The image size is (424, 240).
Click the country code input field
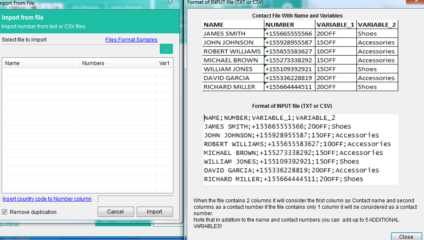pos(135,199)
